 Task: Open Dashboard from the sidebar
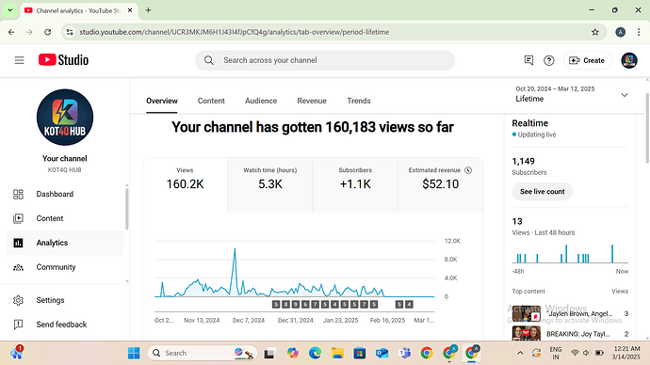[x=65, y=194]
